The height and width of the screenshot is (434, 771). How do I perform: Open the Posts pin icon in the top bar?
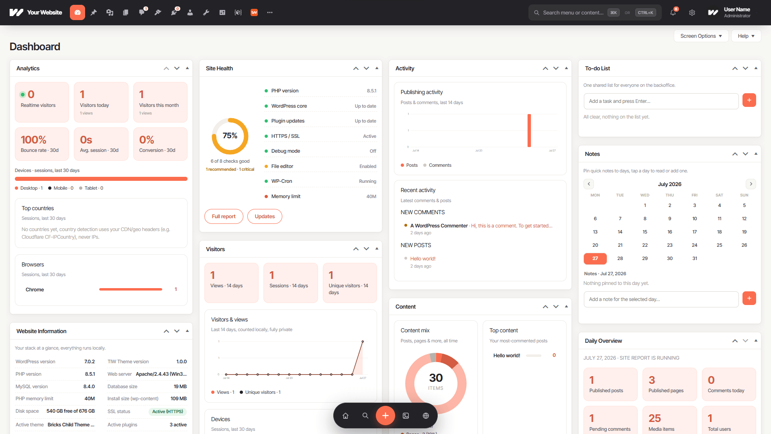94,12
